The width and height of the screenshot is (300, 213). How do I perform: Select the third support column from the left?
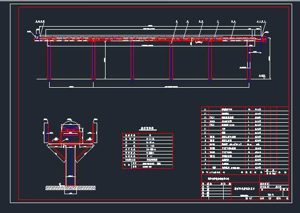coord(132,60)
